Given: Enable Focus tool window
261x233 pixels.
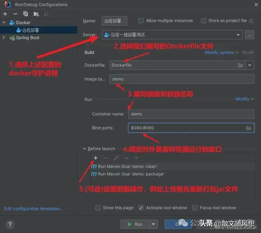Looking at the screenshot, I should point(195,208).
